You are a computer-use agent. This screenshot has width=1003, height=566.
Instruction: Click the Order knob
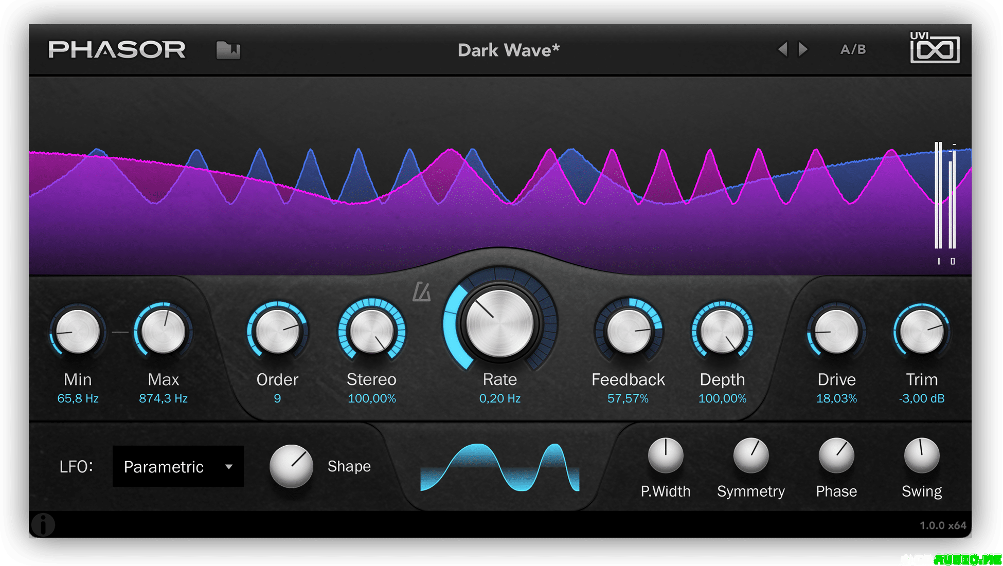pos(277,332)
